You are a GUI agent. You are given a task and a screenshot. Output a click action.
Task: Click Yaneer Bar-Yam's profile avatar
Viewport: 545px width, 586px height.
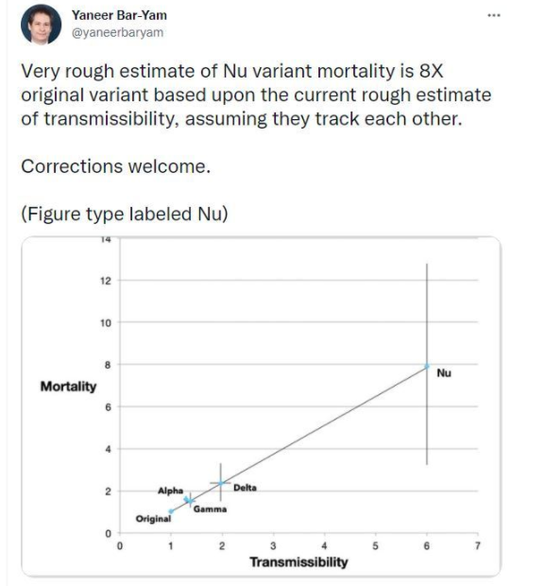(x=41, y=25)
